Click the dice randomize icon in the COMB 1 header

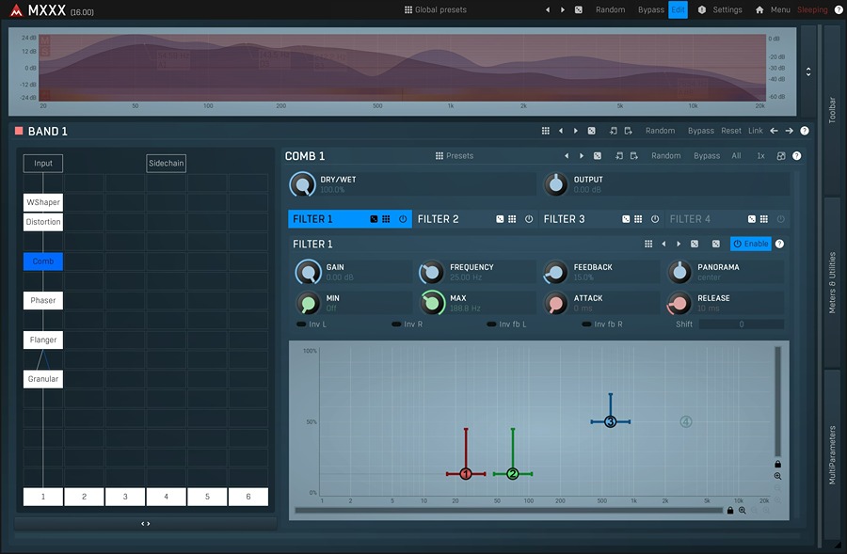[597, 155]
